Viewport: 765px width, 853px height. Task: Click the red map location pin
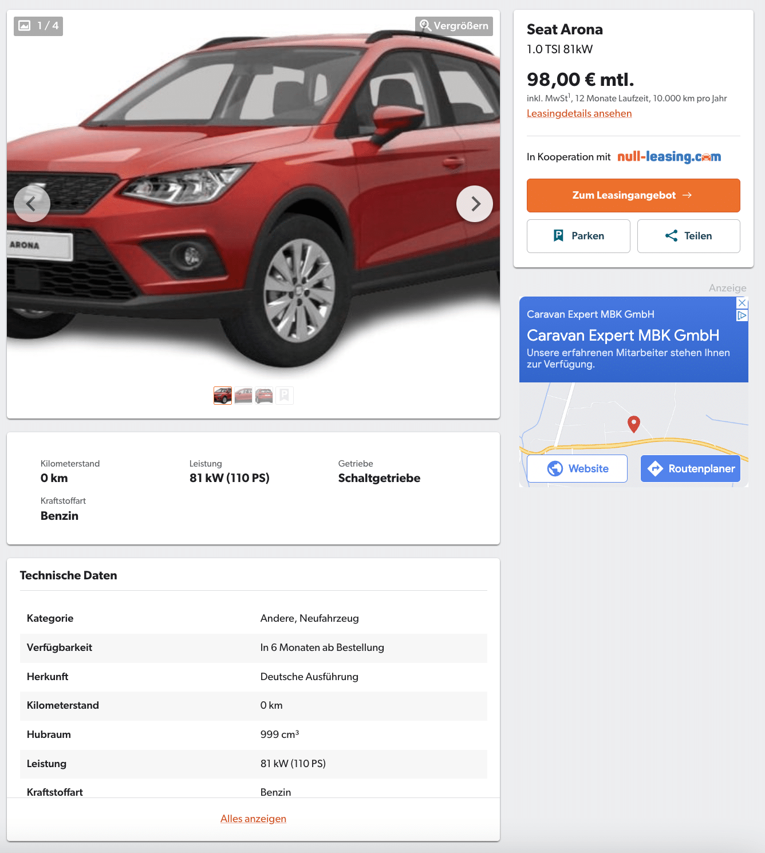point(633,424)
